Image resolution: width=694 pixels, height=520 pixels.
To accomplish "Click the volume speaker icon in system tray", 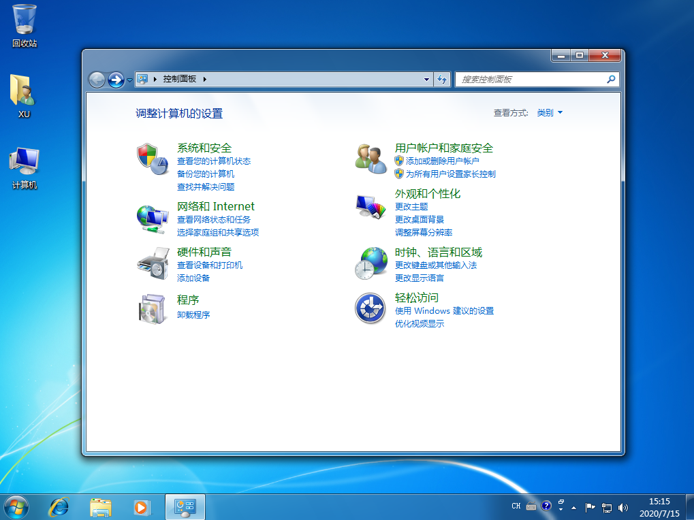I will (x=622, y=507).
